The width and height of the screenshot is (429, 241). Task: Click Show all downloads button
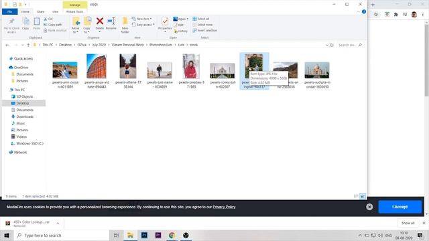click(408, 223)
